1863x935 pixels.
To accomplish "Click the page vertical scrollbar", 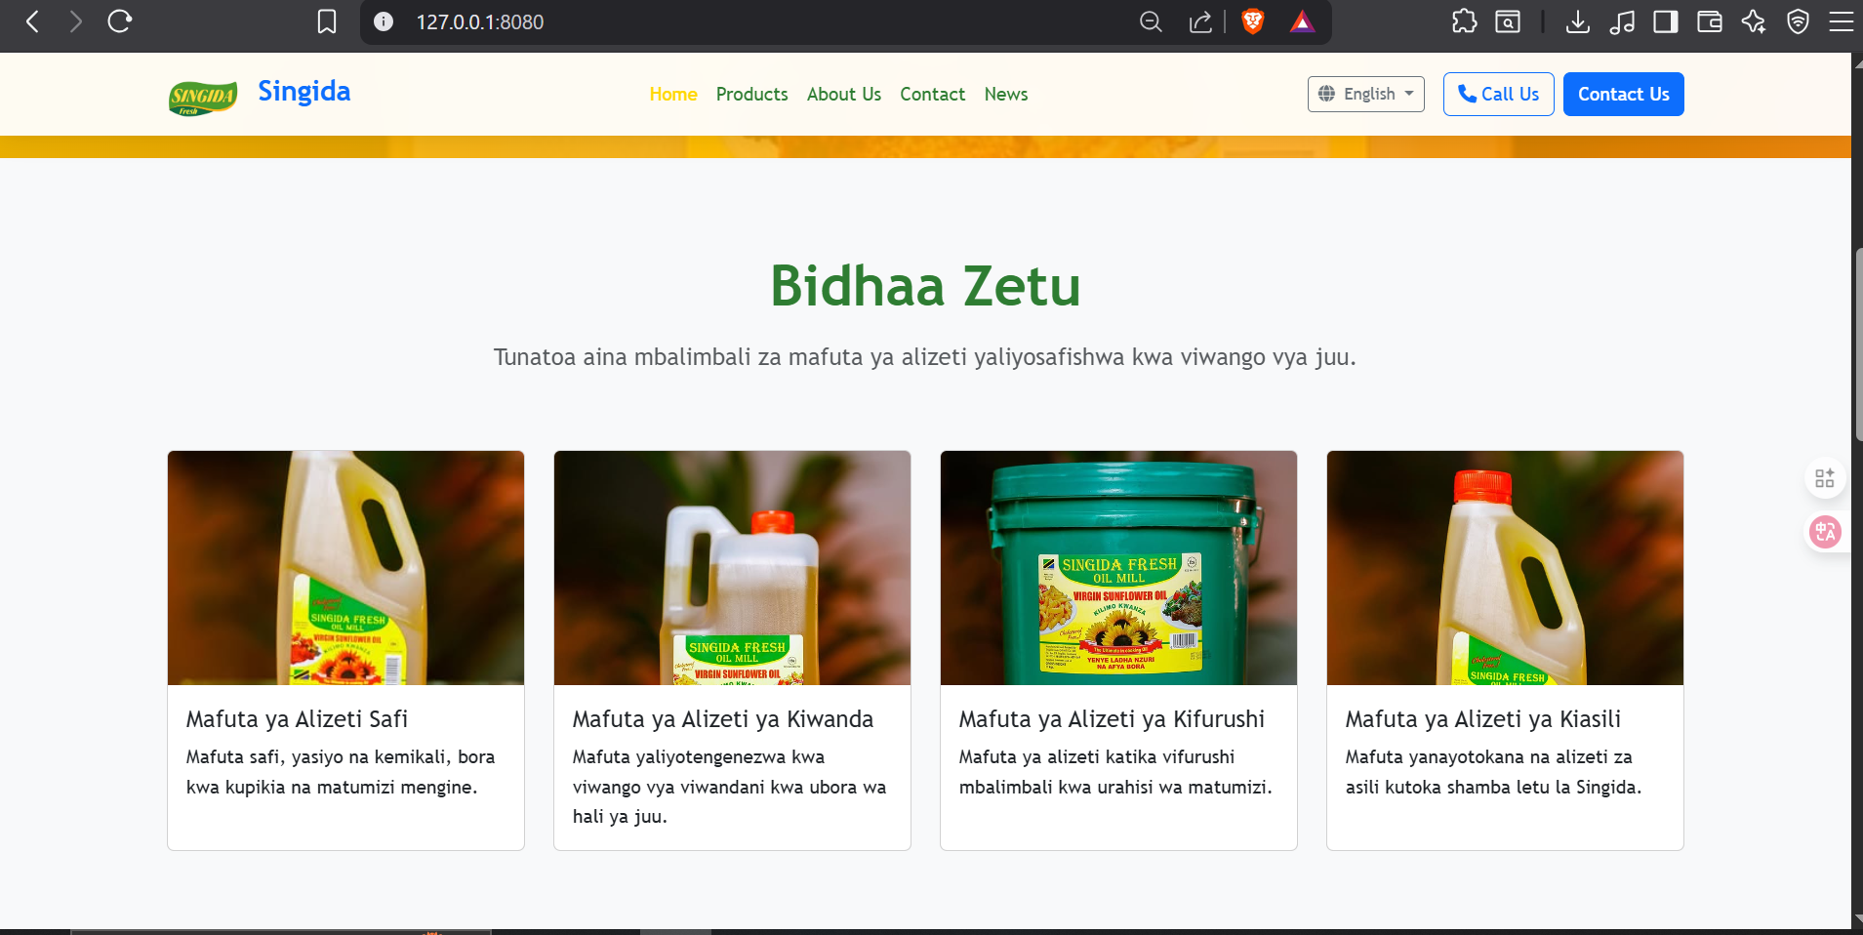I will click(x=1857, y=344).
